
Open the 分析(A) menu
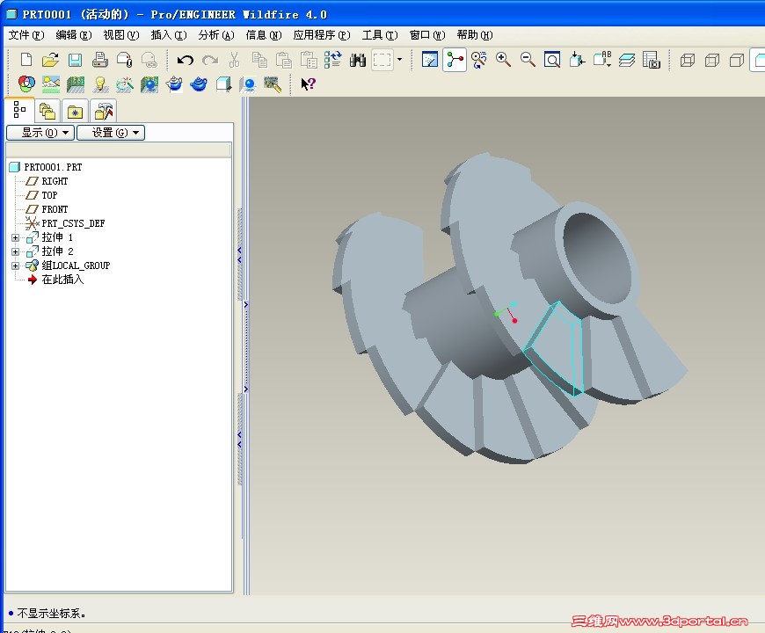[x=216, y=35]
